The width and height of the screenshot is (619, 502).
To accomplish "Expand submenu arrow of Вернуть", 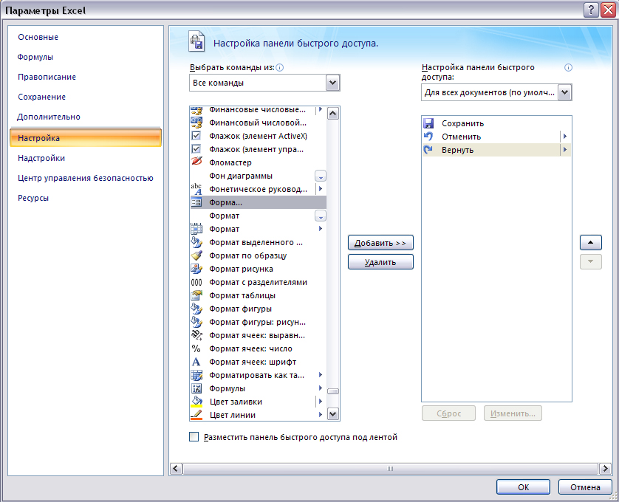I will pos(565,150).
